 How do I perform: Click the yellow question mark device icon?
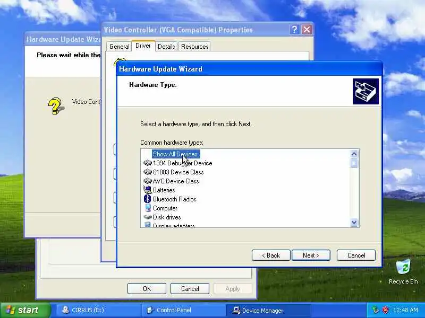coord(56,105)
